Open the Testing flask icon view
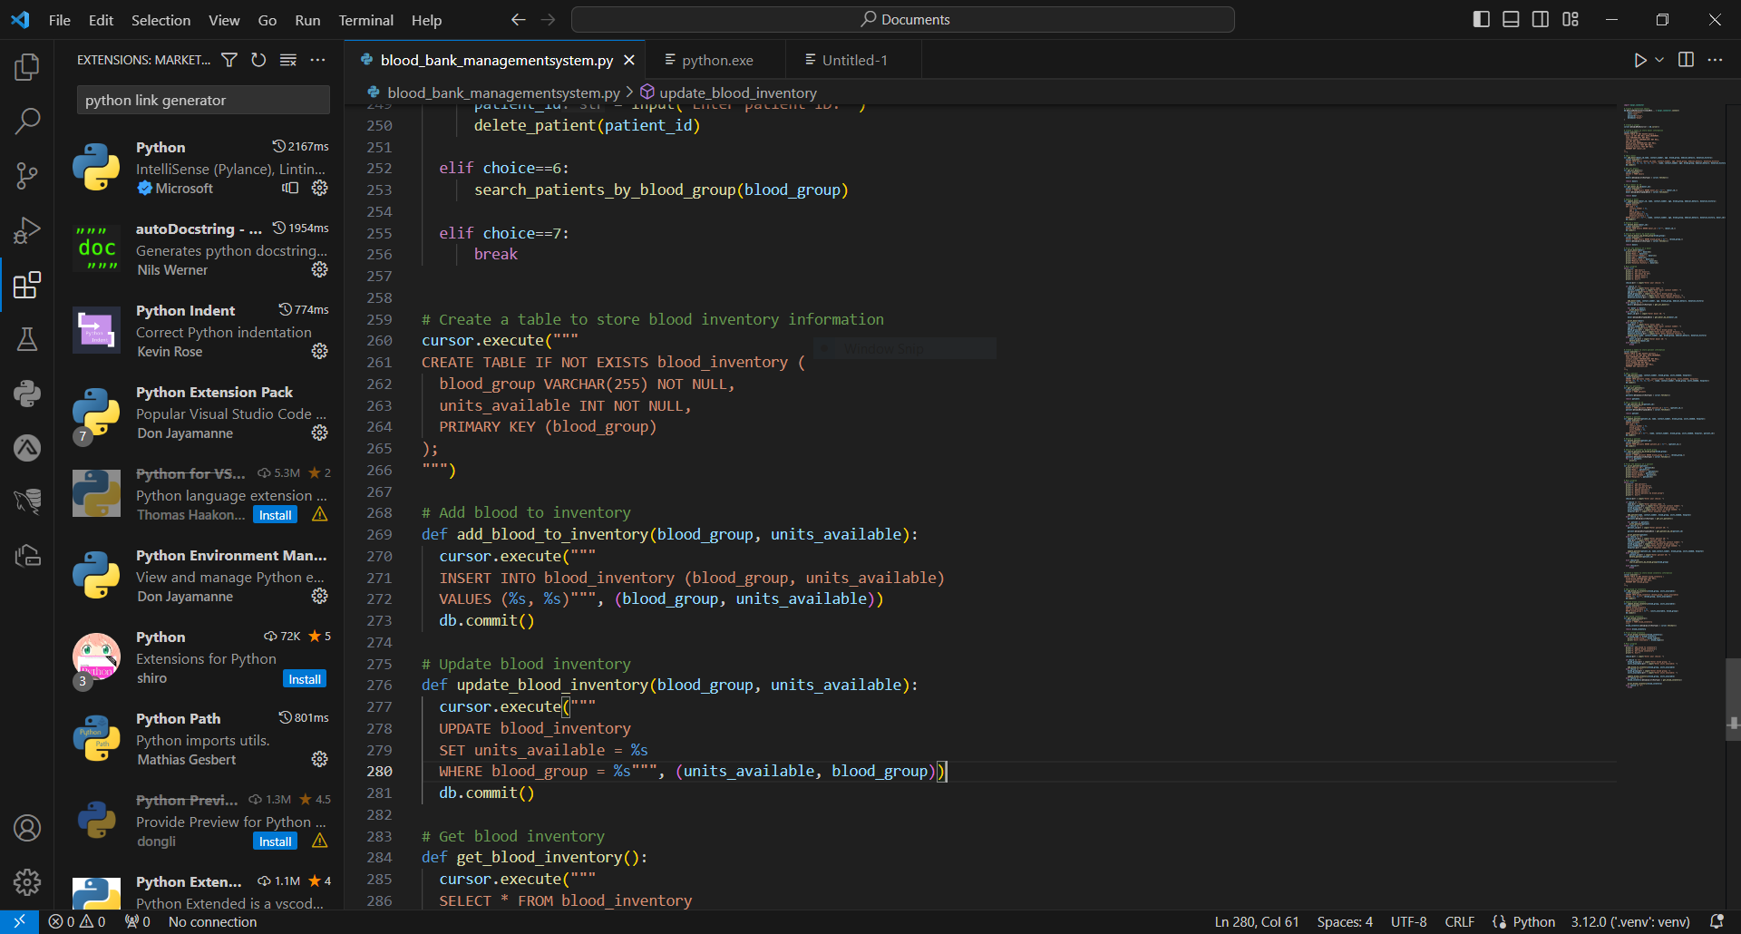Screen dimensions: 1741x934 27,340
